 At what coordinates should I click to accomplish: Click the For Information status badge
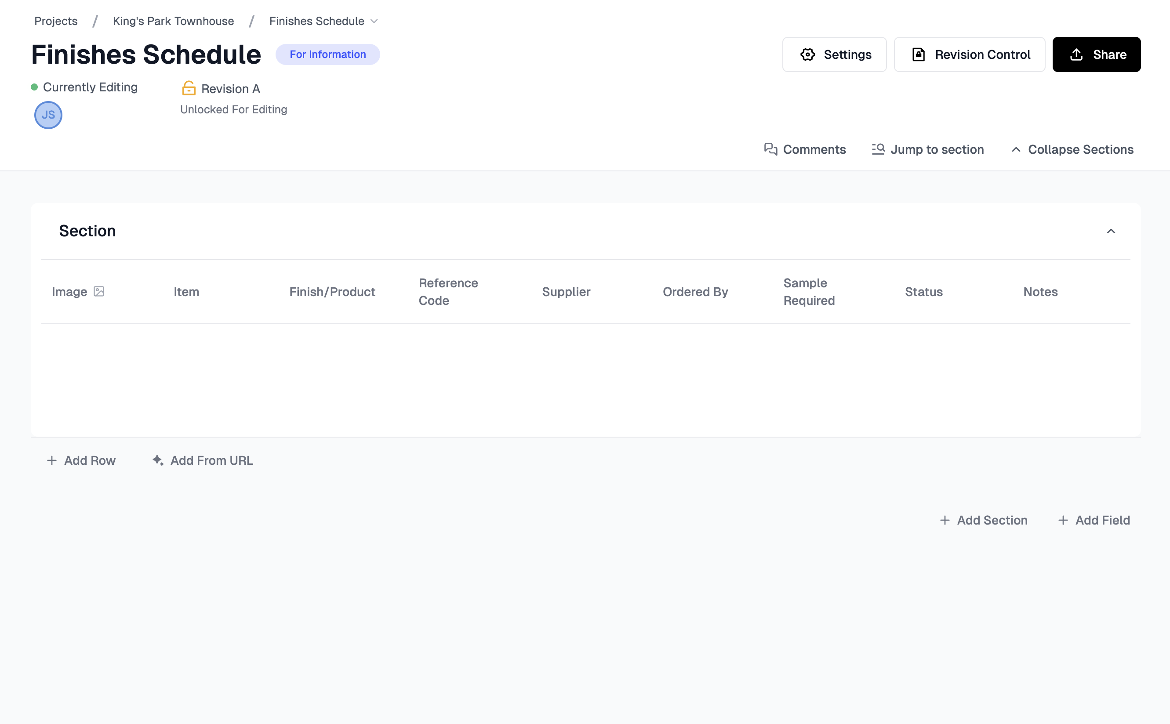pyautogui.click(x=327, y=54)
